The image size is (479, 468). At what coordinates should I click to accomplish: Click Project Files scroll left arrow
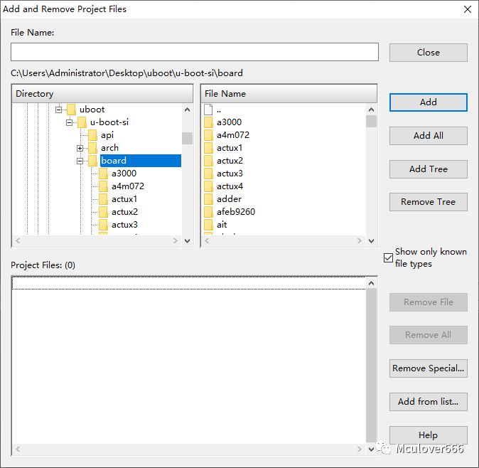coord(18,449)
